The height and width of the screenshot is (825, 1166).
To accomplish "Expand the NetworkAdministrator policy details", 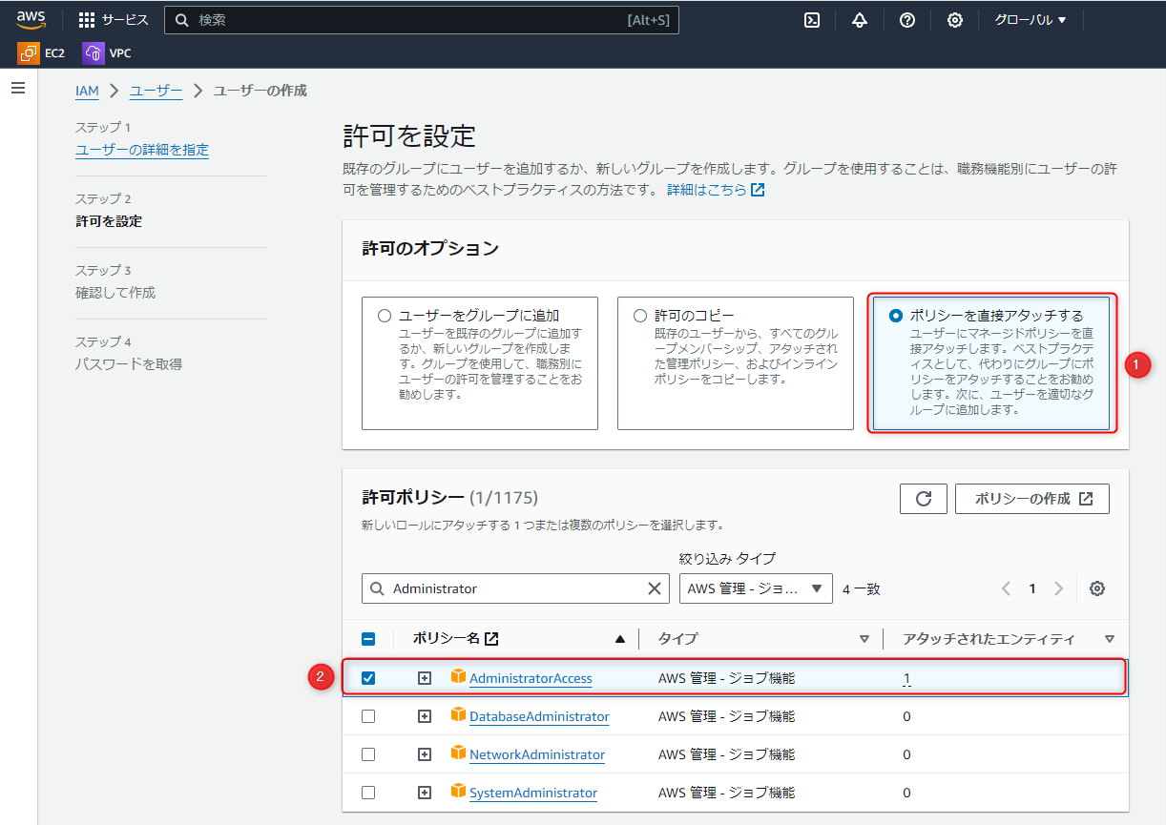I will click(x=425, y=754).
